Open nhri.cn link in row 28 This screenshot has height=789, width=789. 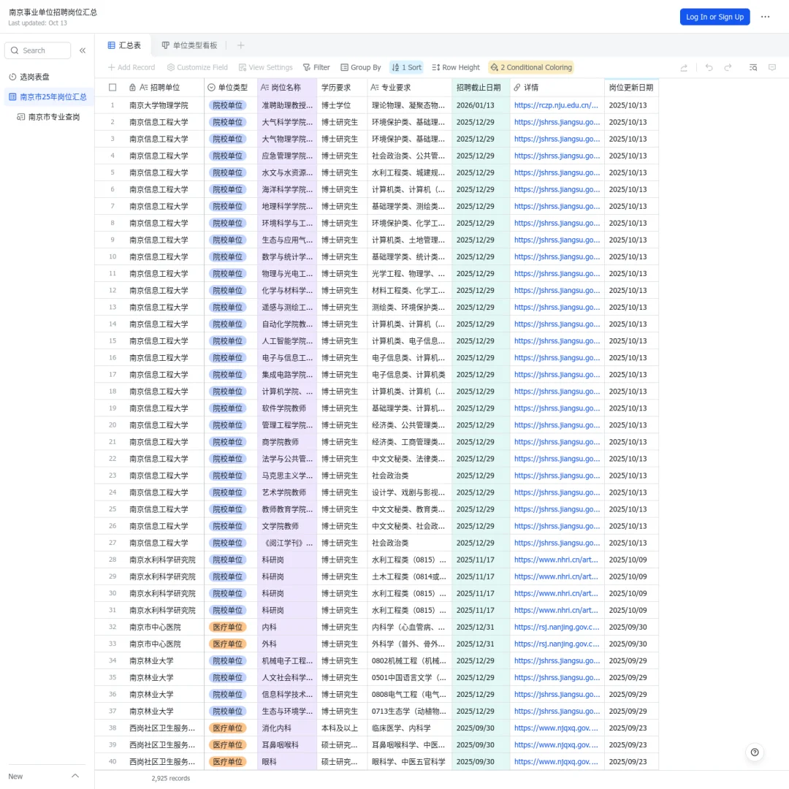556,560
